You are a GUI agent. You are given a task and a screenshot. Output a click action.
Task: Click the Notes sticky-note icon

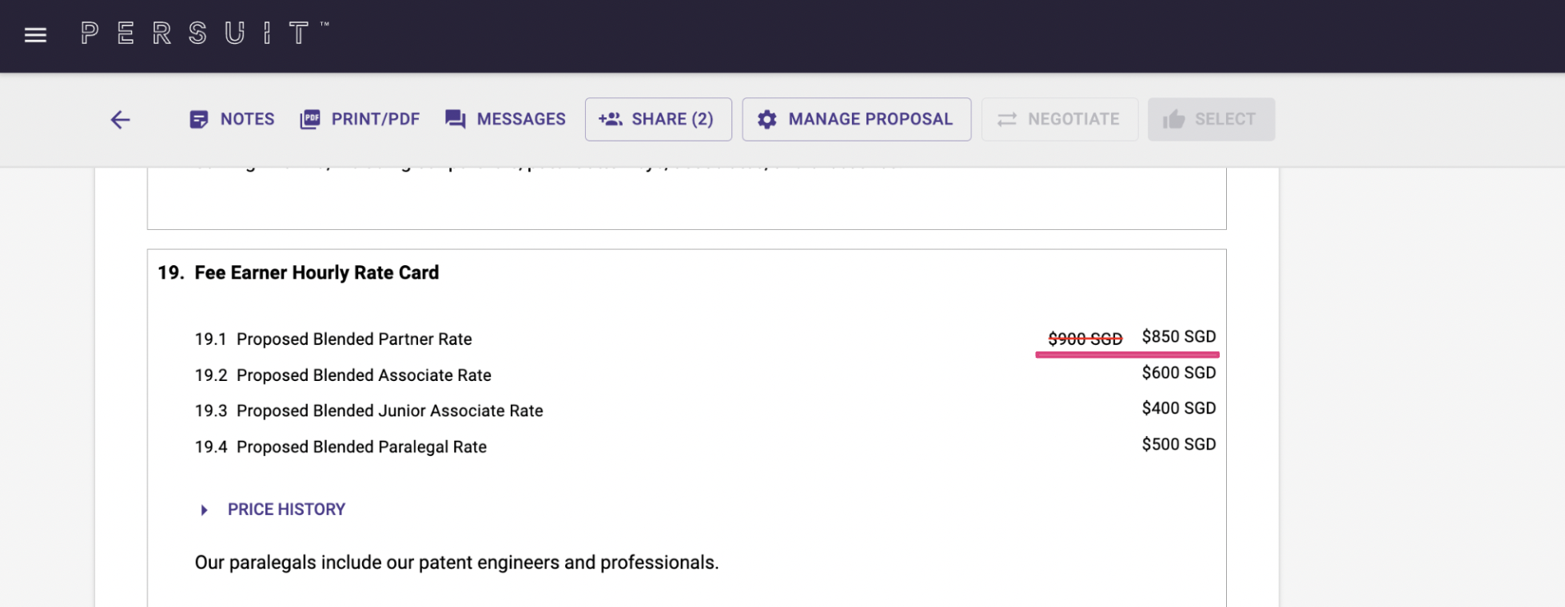point(198,120)
